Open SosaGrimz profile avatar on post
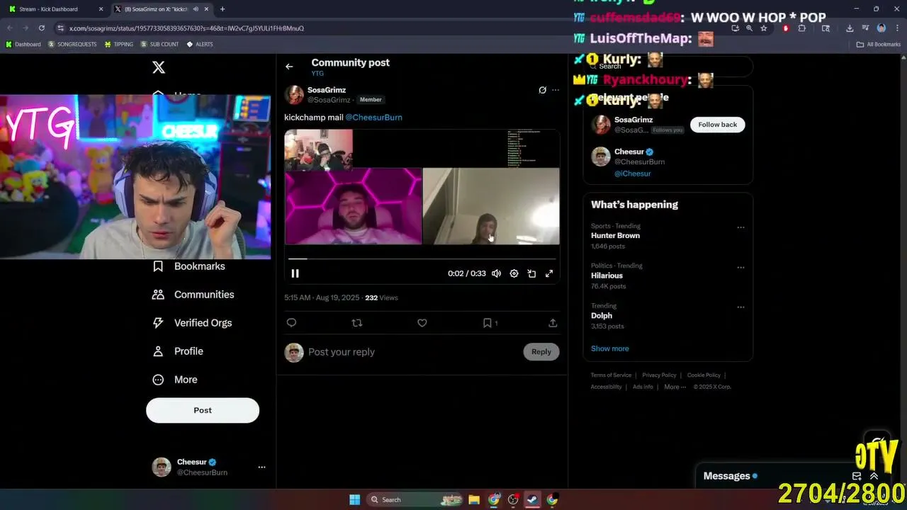Viewport: 907px width, 510px height. tap(294, 95)
